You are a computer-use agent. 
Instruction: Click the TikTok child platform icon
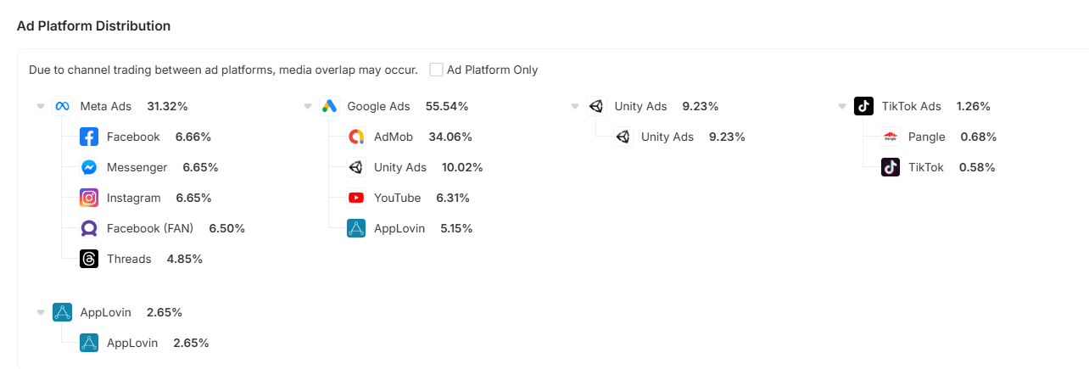tap(891, 167)
